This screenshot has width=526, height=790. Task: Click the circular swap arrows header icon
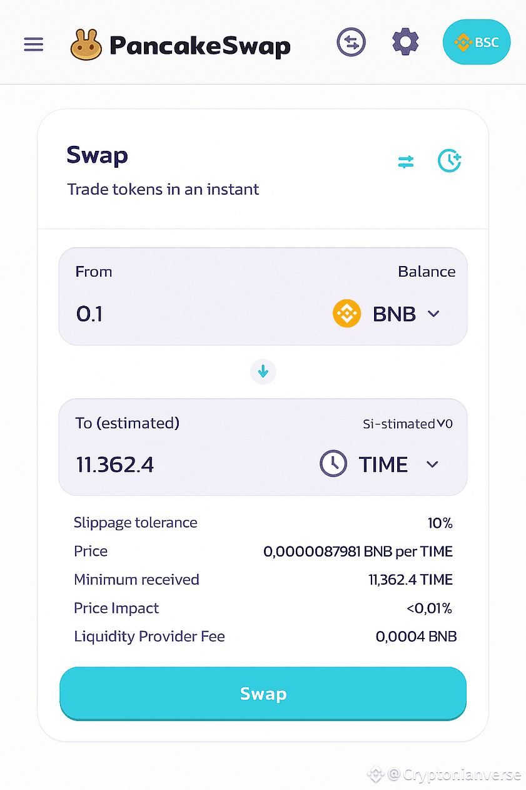(351, 43)
